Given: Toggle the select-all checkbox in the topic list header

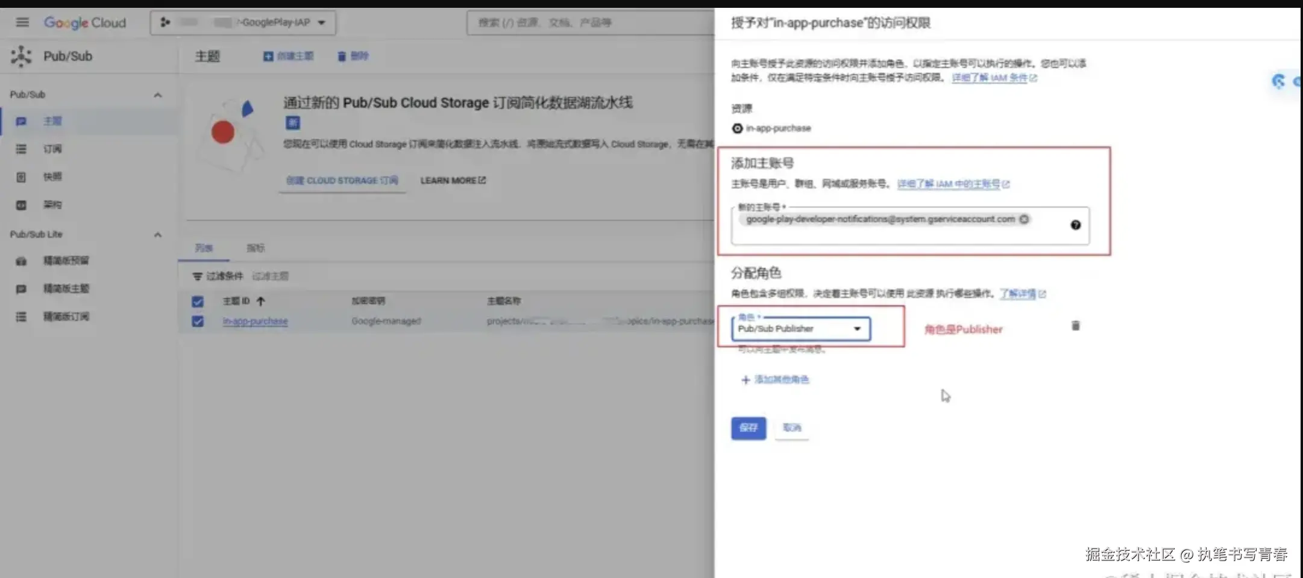Looking at the screenshot, I should (198, 301).
